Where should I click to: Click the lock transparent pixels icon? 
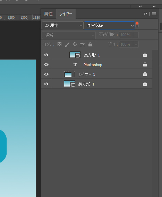pyautogui.click(x=59, y=44)
